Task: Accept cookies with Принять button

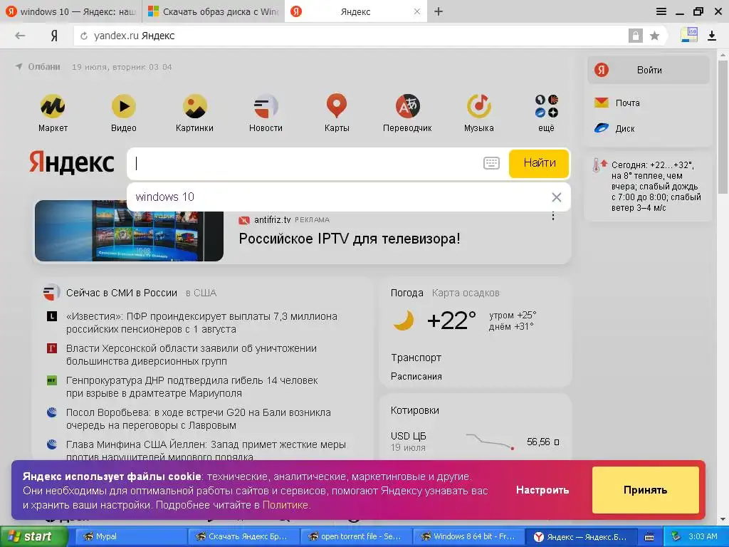Action: tap(645, 490)
